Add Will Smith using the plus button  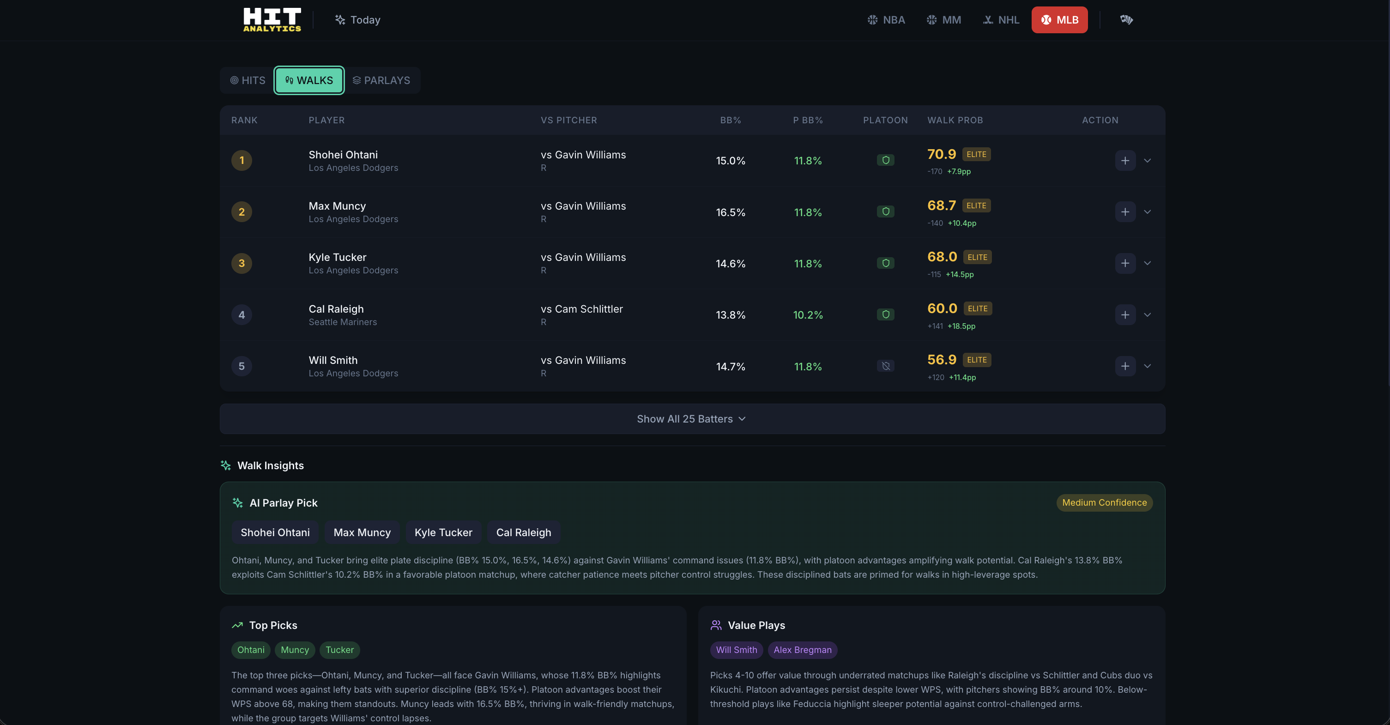pos(1124,366)
